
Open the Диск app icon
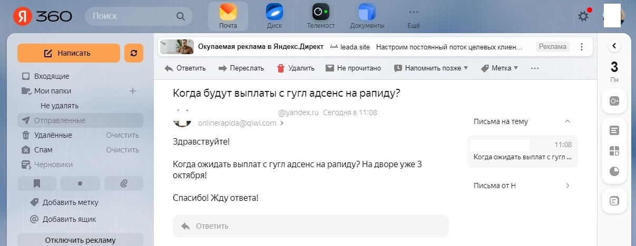(x=274, y=13)
